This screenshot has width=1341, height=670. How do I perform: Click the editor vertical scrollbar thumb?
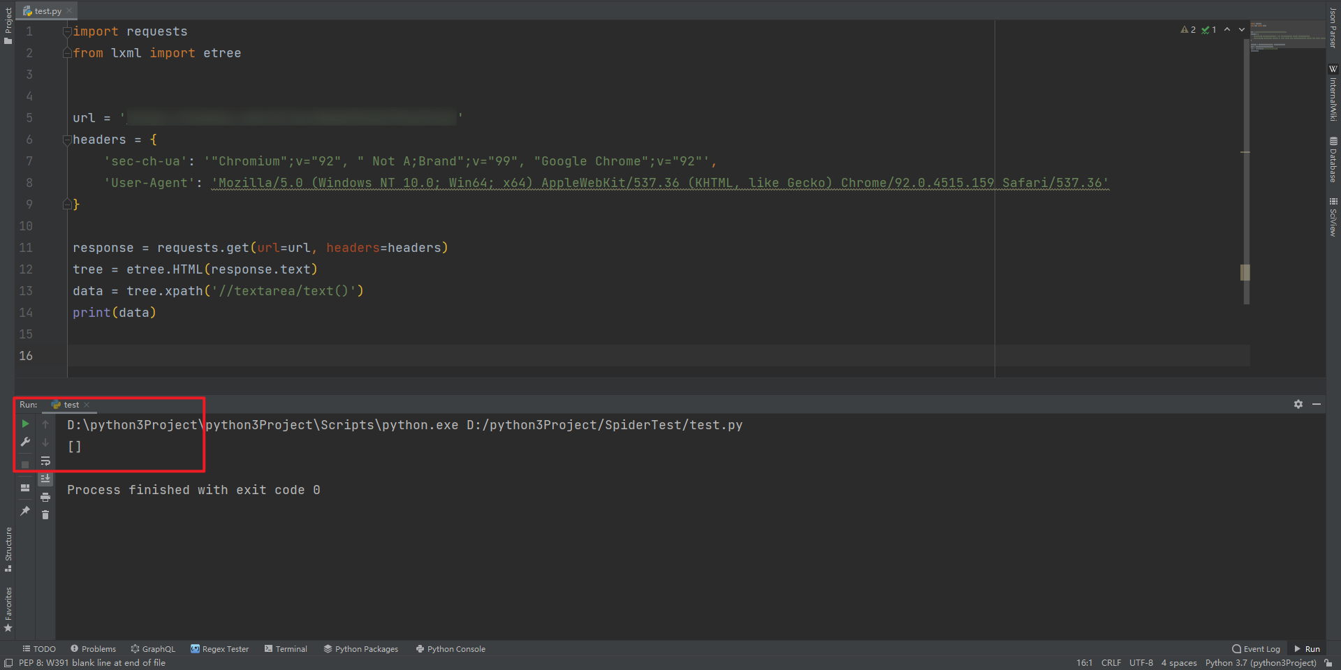(x=1246, y=171)
